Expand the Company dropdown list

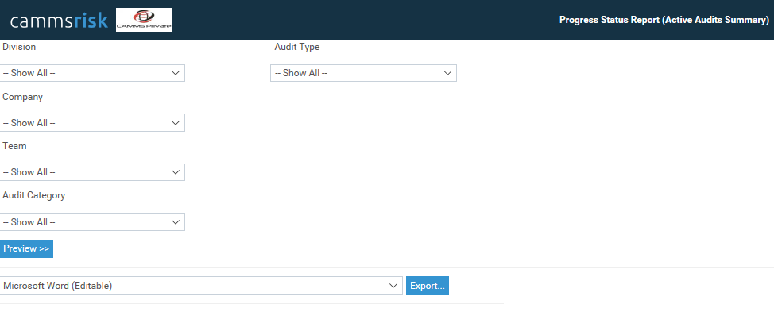pos(92,123)
